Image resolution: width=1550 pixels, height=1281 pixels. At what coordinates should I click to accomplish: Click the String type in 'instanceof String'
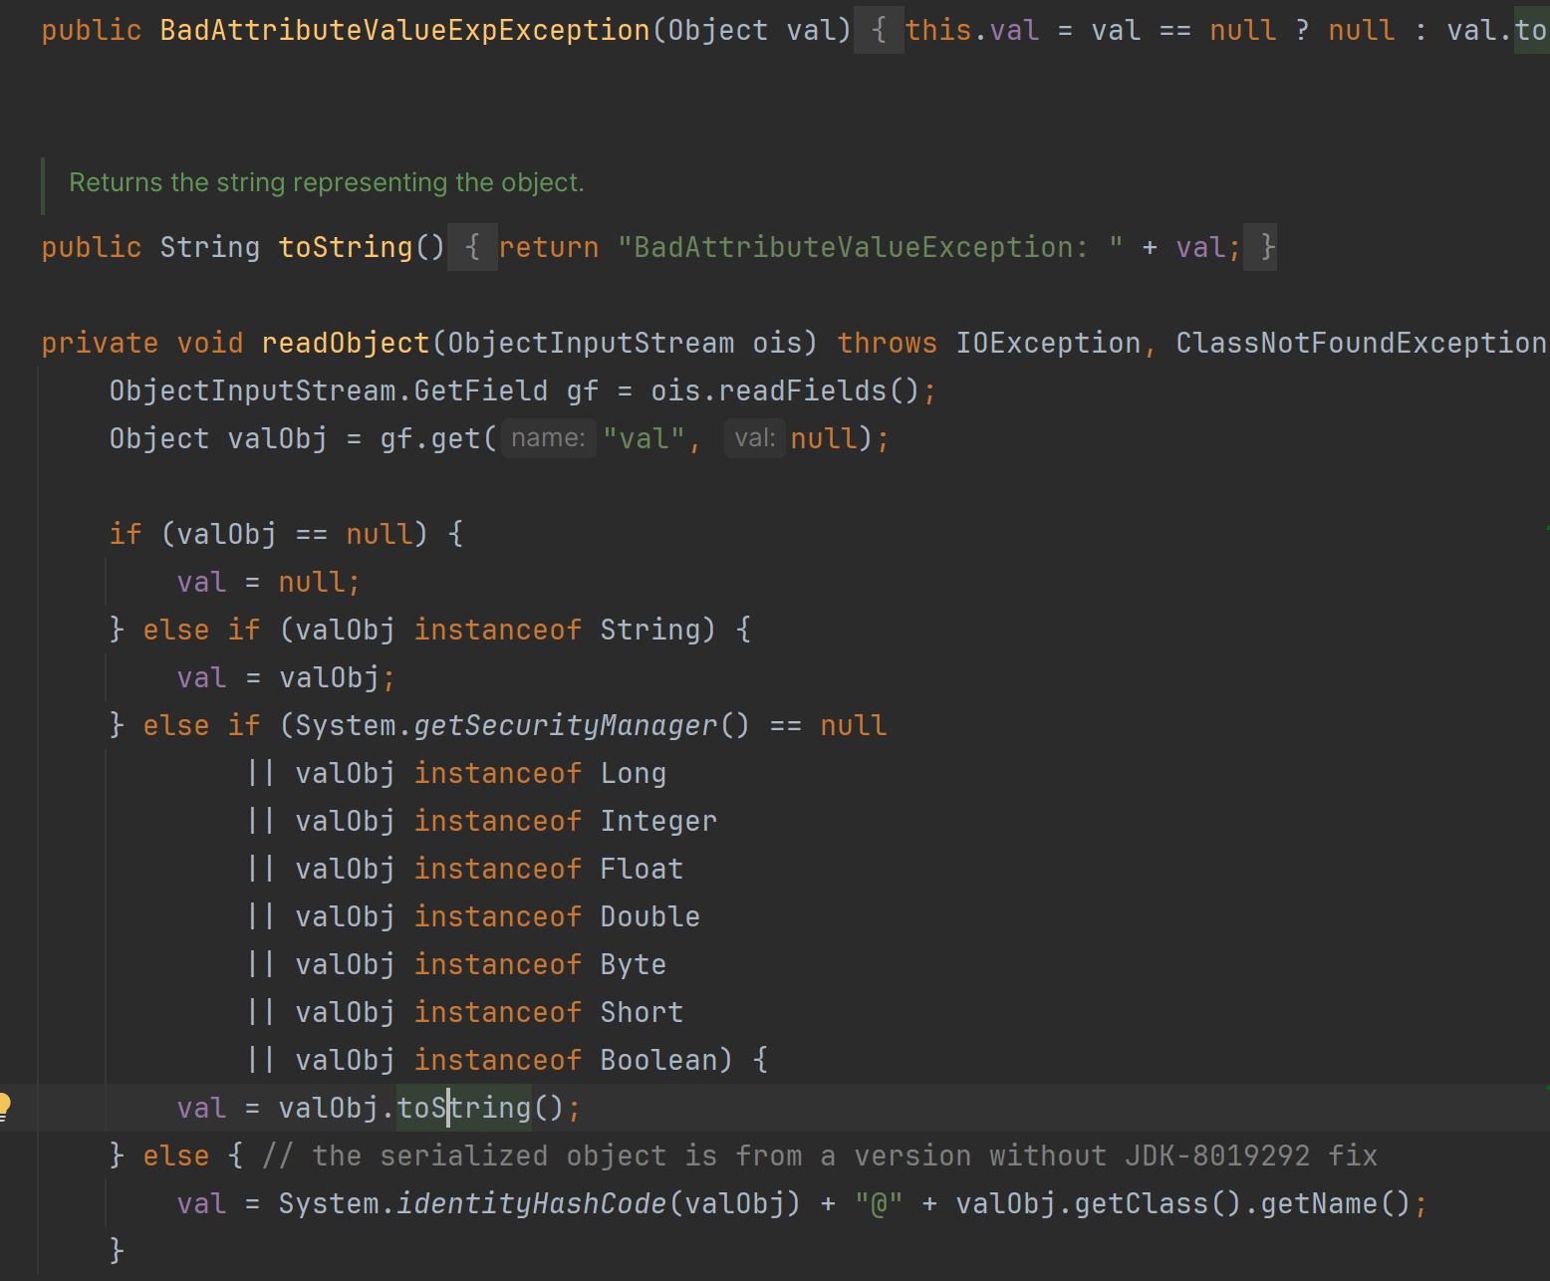pos(649,630)
